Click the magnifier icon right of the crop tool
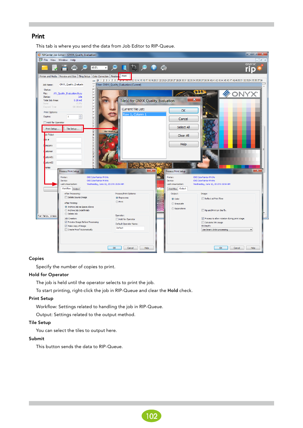This screenshot has width=303, height=428. (x=144, y=68)
